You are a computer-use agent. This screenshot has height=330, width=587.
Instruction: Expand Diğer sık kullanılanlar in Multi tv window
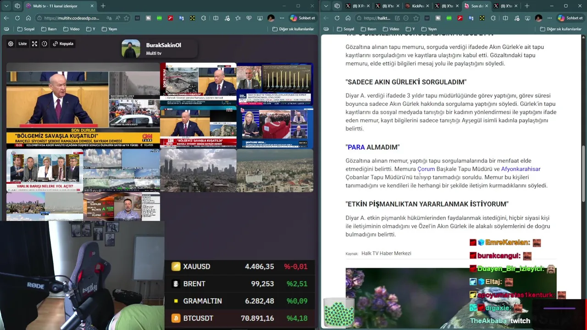pyautogui.click(x=293, y=29)
